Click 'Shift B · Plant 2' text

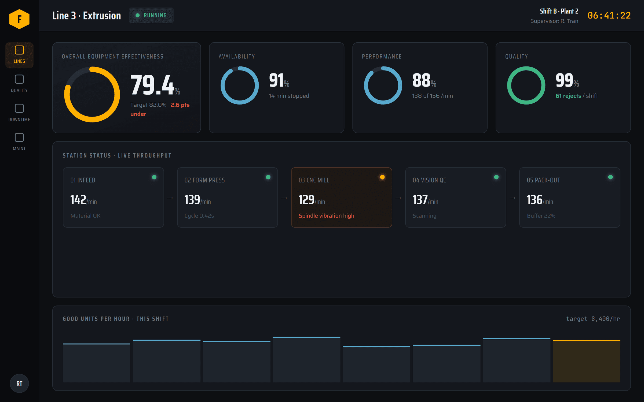tap(559, 11)
